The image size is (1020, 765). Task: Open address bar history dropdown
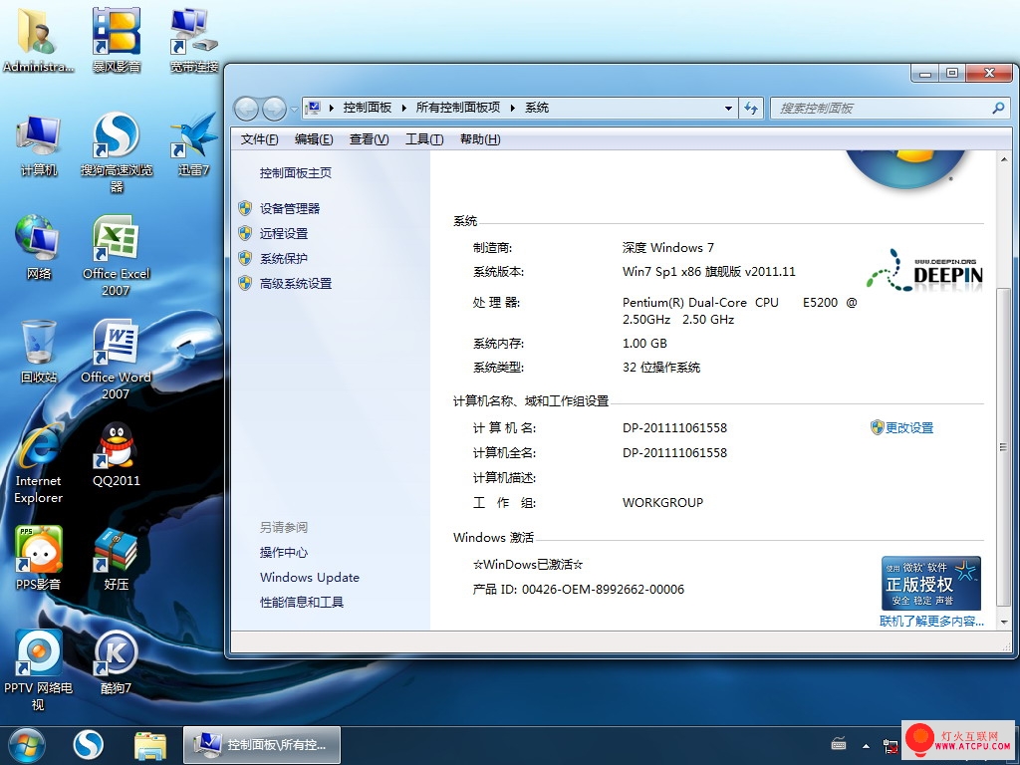tap(728, 109)
